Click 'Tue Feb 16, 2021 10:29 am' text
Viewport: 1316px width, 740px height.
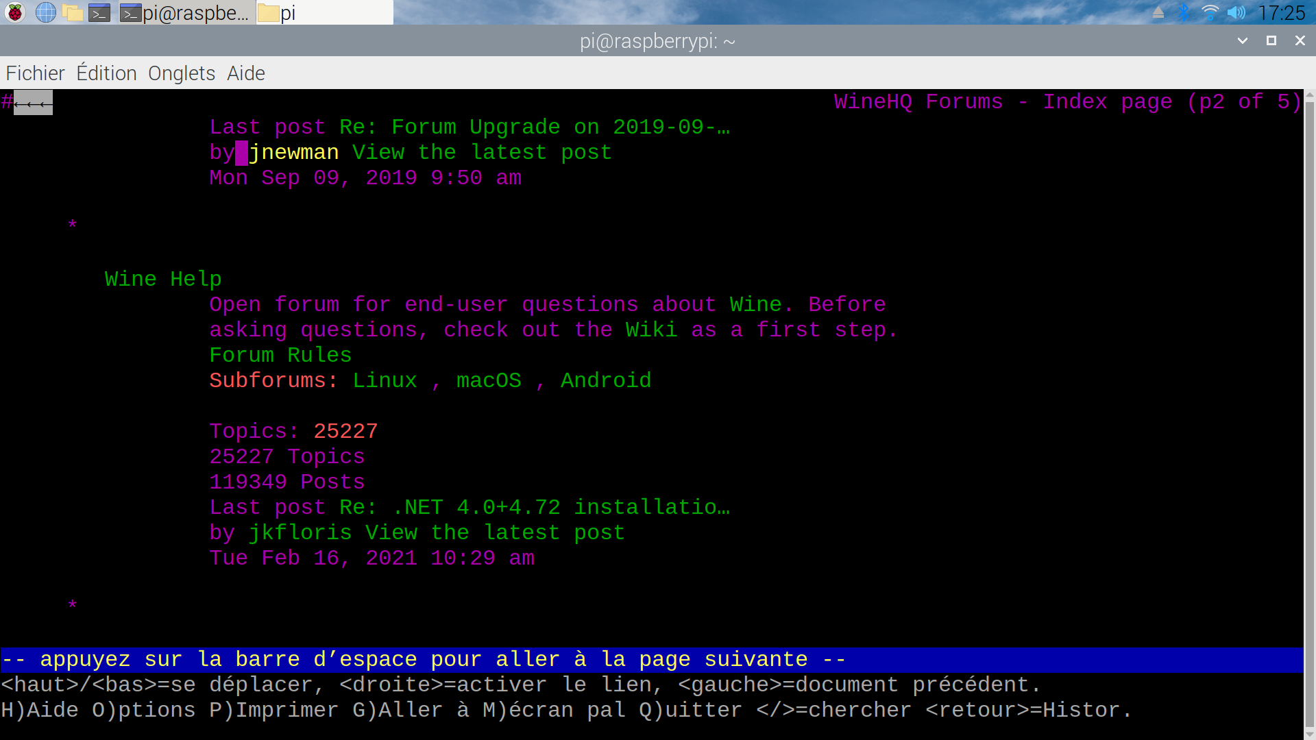click(371, 558)
